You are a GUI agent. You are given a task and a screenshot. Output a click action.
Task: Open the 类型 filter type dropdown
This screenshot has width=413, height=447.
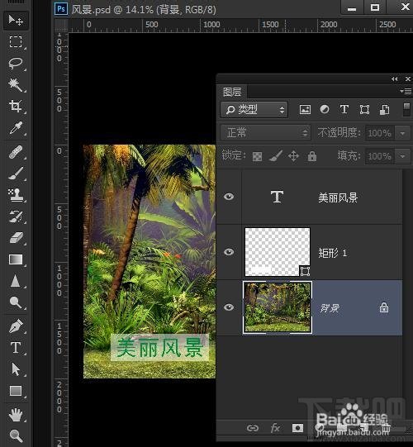tap(254, 109)
